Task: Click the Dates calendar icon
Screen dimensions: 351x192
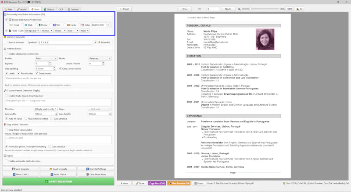Action: (82, 25)
